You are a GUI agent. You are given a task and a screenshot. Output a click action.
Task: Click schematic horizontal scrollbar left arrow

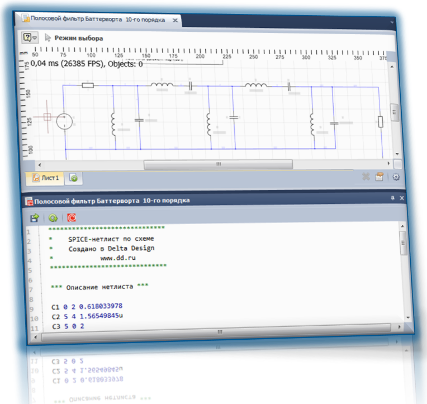click(40, 165)
